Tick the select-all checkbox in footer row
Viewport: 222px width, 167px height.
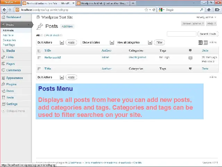(39, 69)
